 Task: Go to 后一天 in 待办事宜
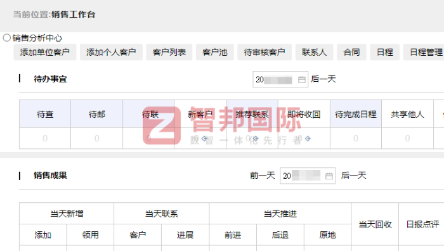pos(323,79)
